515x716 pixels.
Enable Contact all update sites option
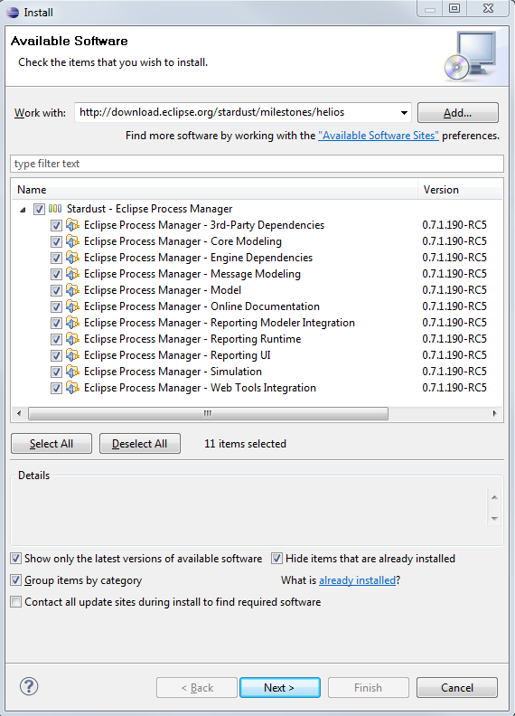(x=16, y=602)
